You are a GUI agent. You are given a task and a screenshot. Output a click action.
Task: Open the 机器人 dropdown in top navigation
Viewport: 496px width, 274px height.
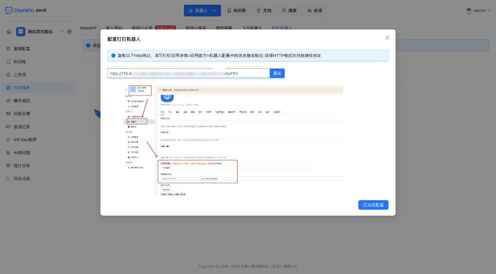click(x=202, y=11)
